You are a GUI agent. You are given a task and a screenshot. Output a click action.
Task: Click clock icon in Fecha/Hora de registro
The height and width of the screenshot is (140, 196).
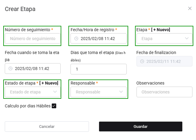pyautogui.click(x=76, y=39)
